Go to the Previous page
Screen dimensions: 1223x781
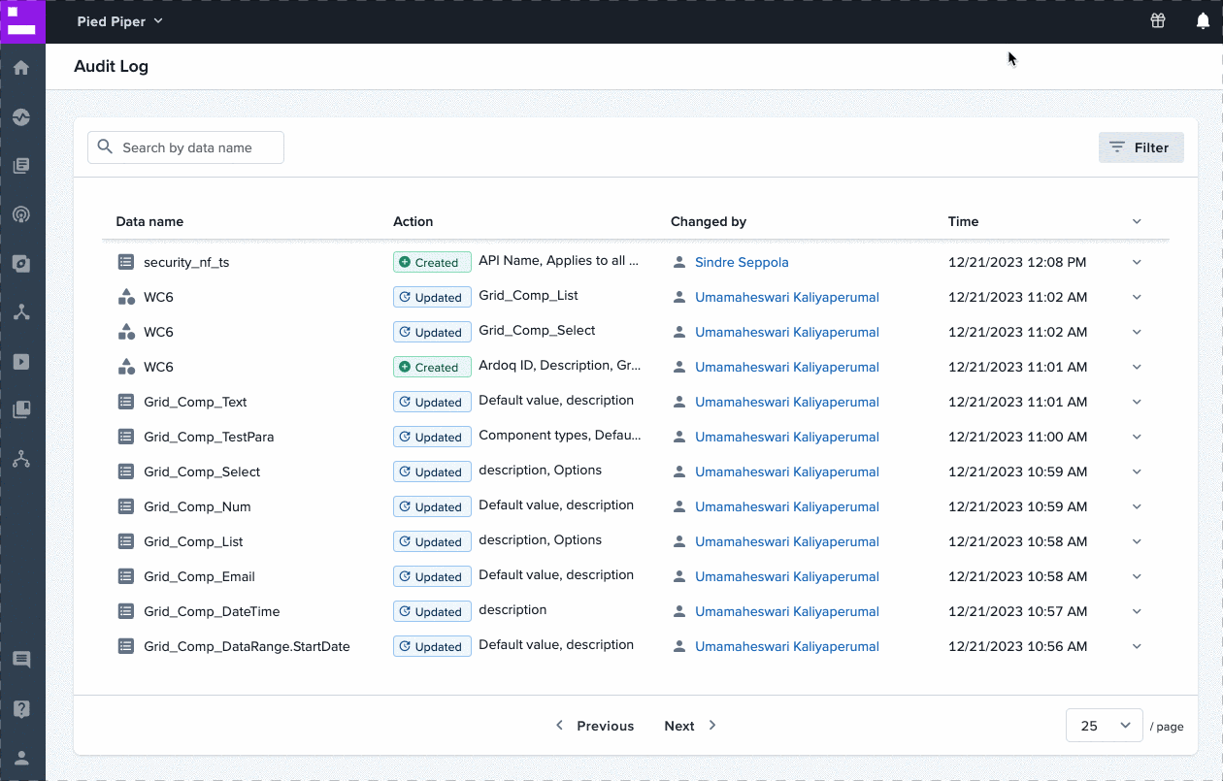[x=594, y=726]
